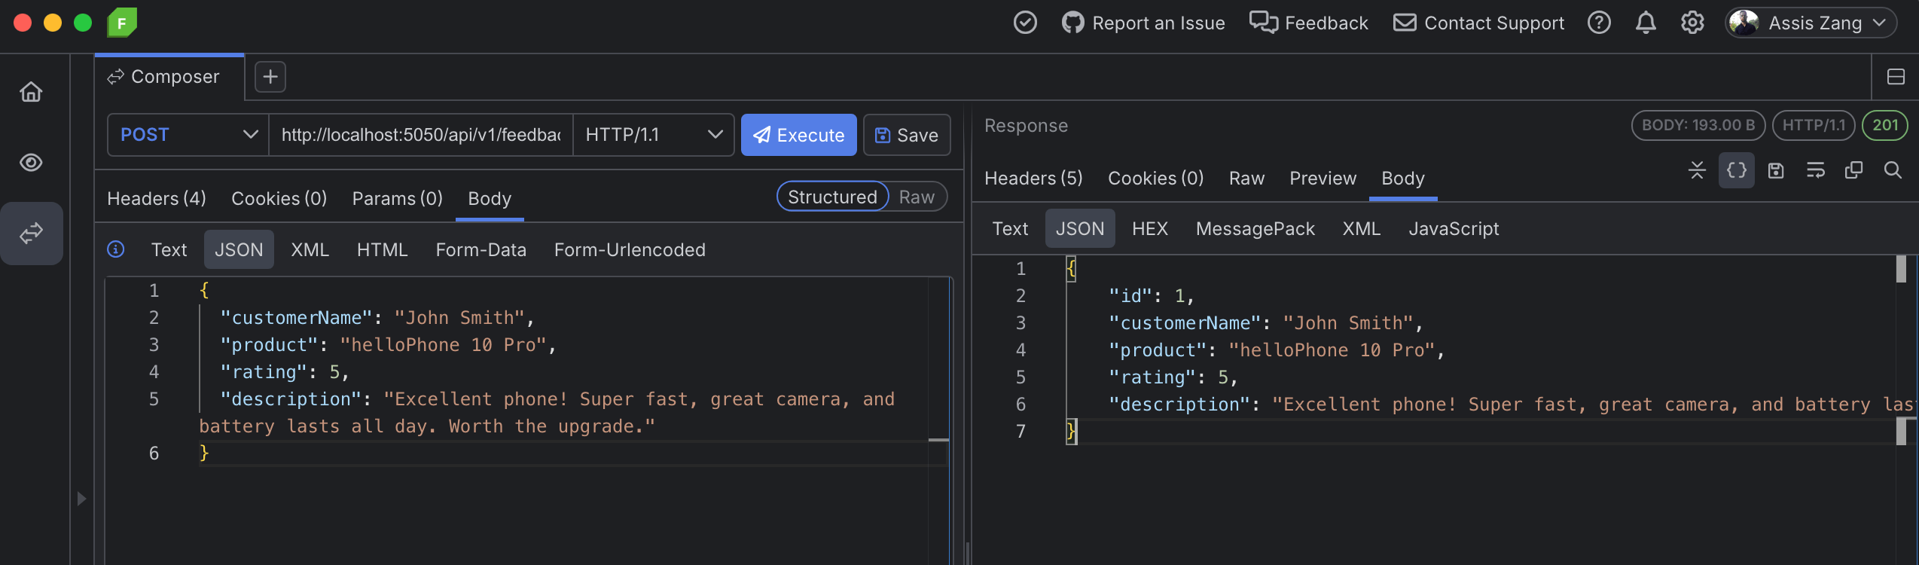Switch body mode to Raw
Screen dimensions: 1919x565
pos(916,197)
